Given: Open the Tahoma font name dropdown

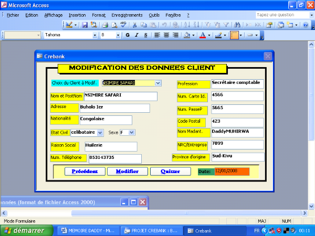Looking at the screenshot, I should pos(94,35).
